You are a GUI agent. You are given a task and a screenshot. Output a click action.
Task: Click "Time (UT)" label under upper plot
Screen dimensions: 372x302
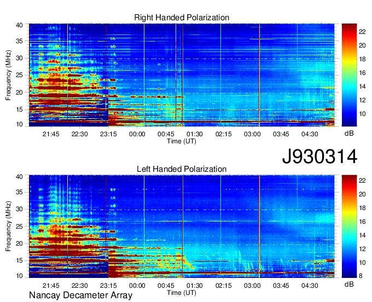click(x=182, y=141)
